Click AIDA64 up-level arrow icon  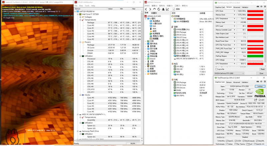click(x=155, y=9)
